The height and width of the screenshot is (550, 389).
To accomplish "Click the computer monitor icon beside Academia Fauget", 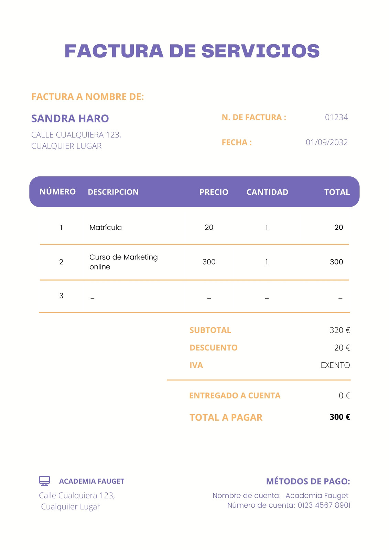I will coord(44,481).
